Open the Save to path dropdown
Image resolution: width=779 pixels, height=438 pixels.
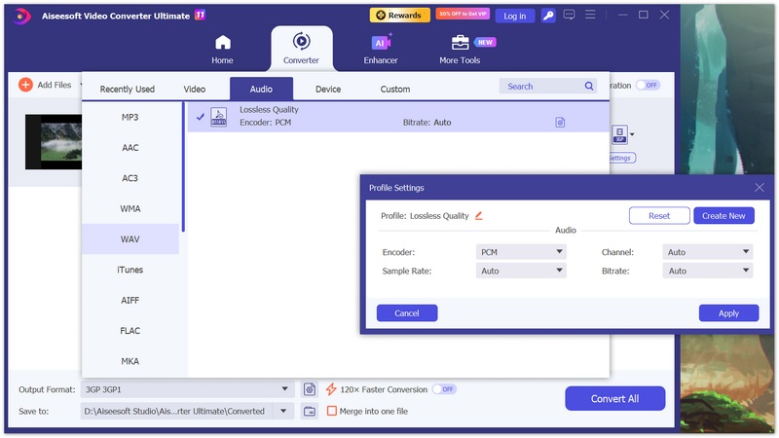pyautogui.click(x=283, y=411)
